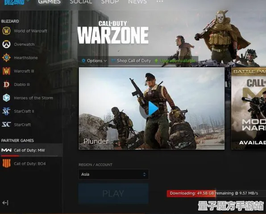Collapse the sidebar with the arrow icon
The width and height of the screenshot is (266, 214).
pyautogui.click(x=5, y=203)
